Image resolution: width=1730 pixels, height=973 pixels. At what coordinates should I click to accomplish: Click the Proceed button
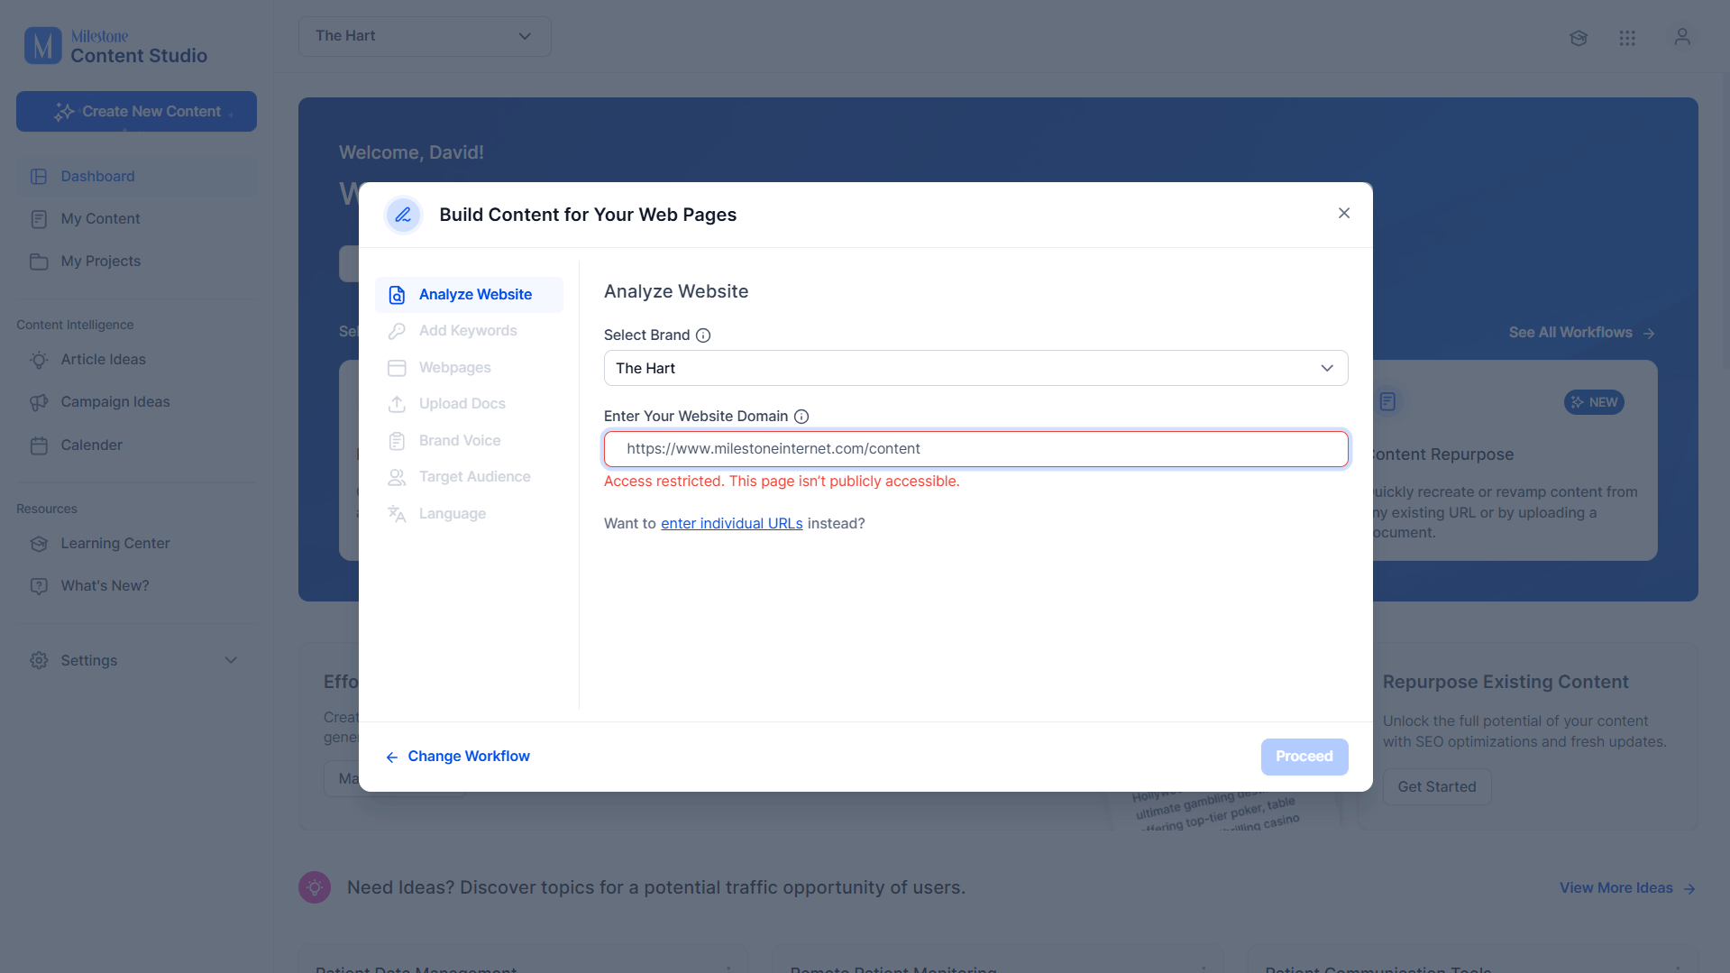(x=1304, y=757)
